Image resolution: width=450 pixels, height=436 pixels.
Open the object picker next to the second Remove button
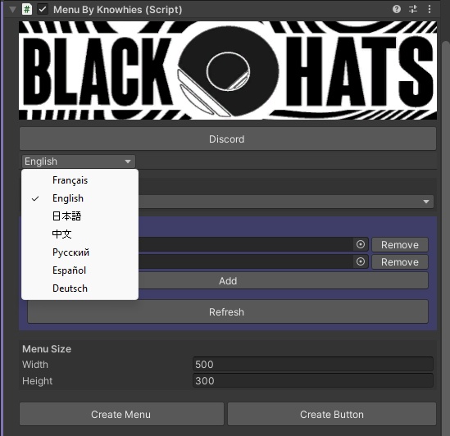tap(361, 261)
